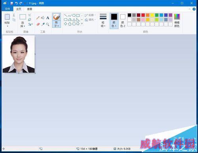Select the Fill with color bucket tool
This screenshot has width=198, height=153.
43,18
